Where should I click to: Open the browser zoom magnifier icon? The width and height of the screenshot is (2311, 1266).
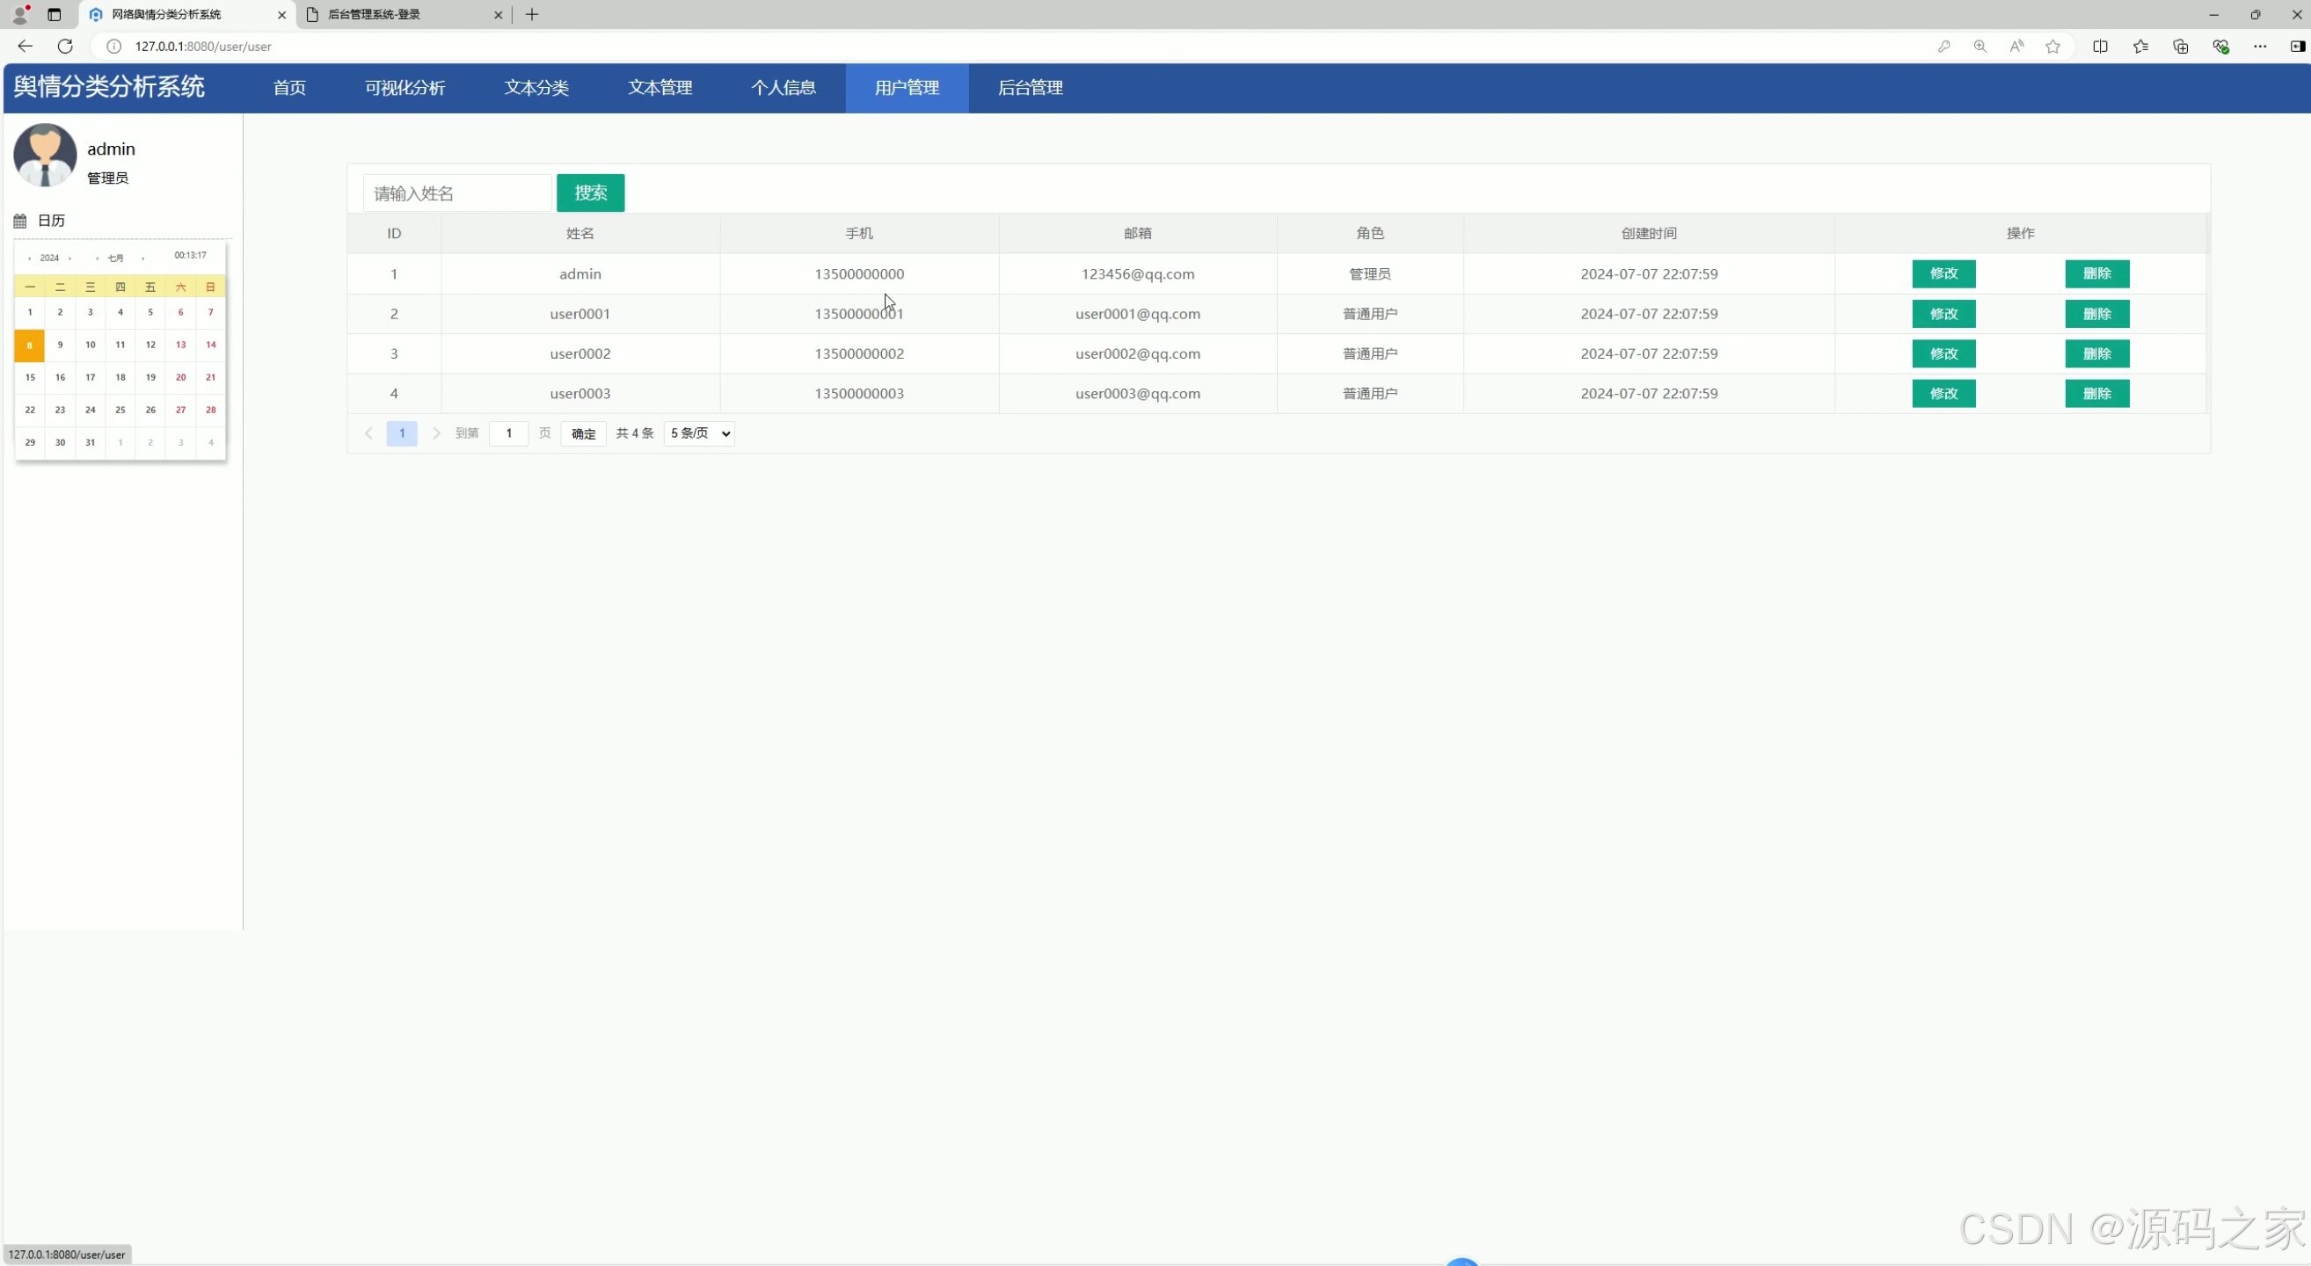(x=1980, y=46)
